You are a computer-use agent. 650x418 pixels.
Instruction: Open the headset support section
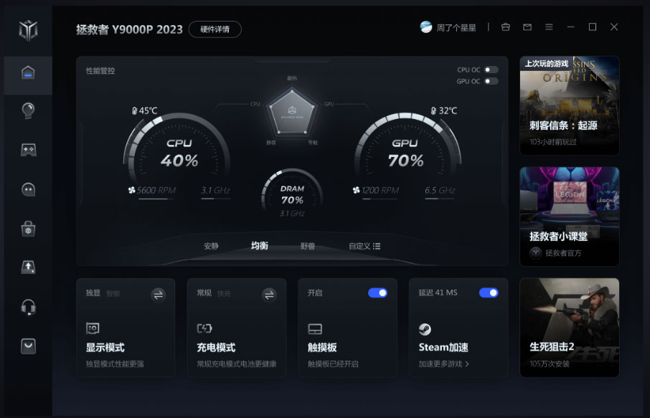(x=28, y=308)
